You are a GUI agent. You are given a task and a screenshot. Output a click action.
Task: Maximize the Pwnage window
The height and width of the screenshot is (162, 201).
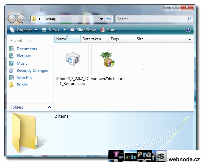pos(176,8)
